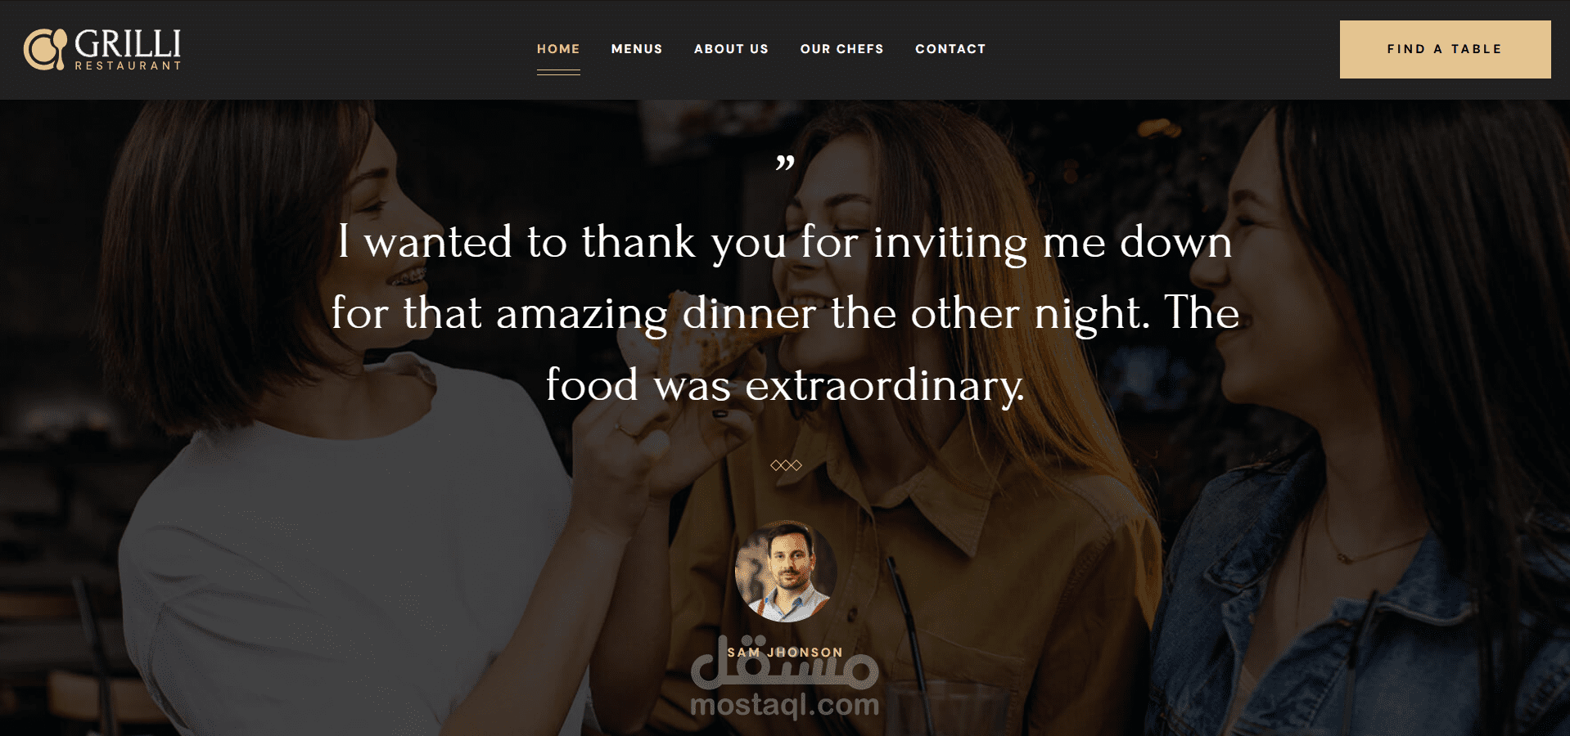Click Sam Jhonson's circular profile photo
The width and height of the screenshot is (1570, 736).
786,571
